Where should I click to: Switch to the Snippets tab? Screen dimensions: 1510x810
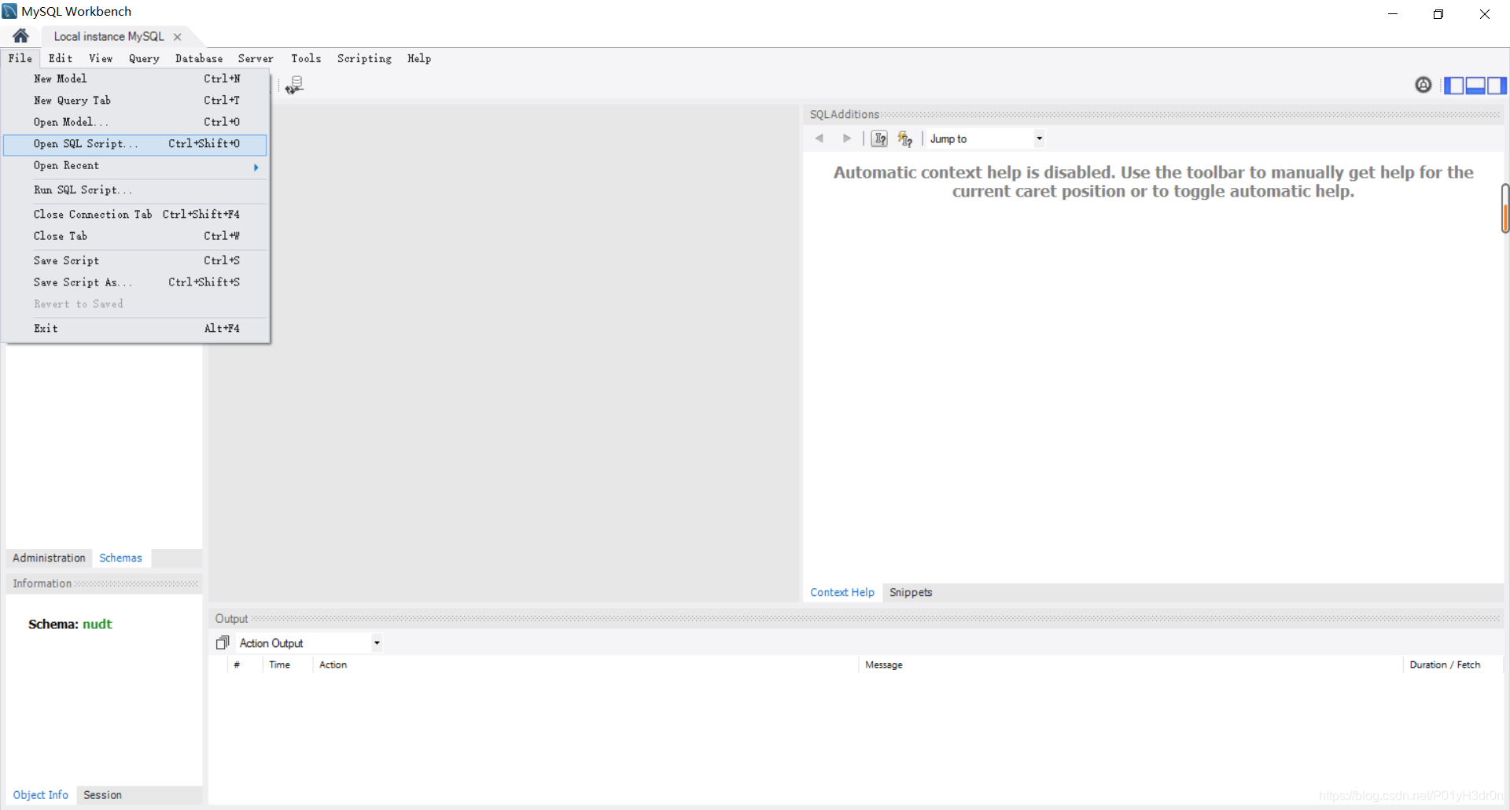coord(911,592)
